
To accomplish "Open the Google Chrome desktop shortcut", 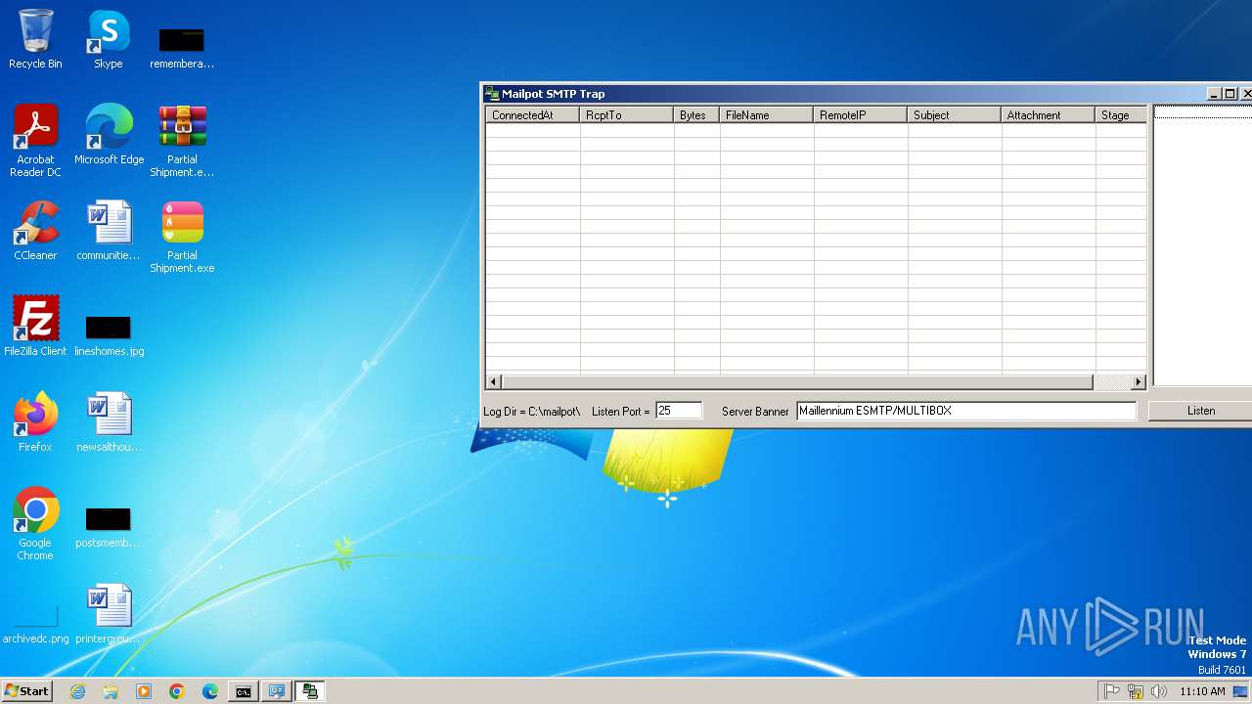I will tap(35, 524).
